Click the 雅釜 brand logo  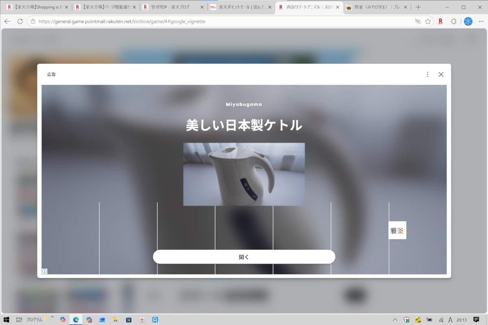coord(397,230)
